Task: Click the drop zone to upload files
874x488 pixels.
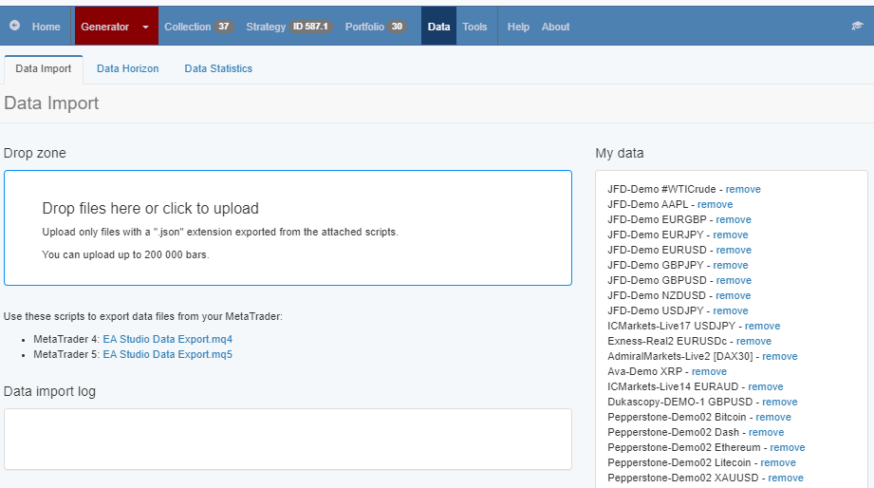Action: 288,228
